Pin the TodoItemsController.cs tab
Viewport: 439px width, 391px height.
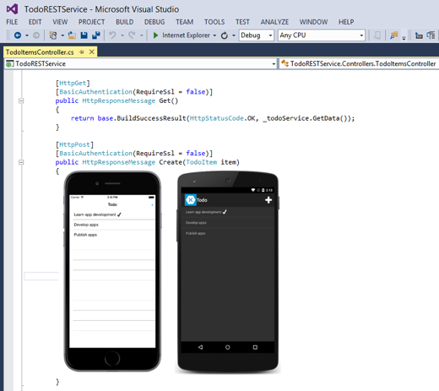(82, 52)
